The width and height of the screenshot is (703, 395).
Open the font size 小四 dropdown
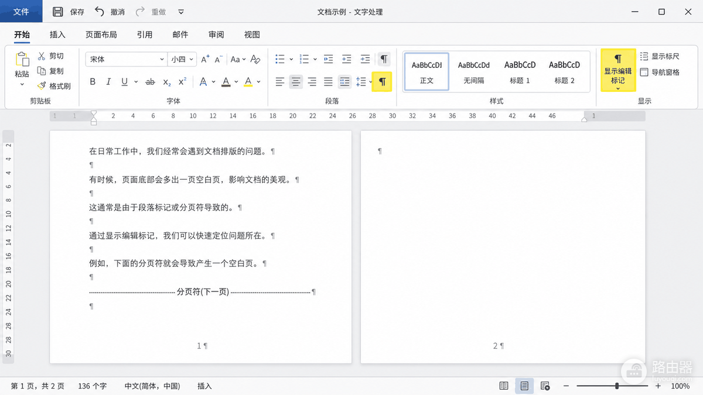[190, 59]
